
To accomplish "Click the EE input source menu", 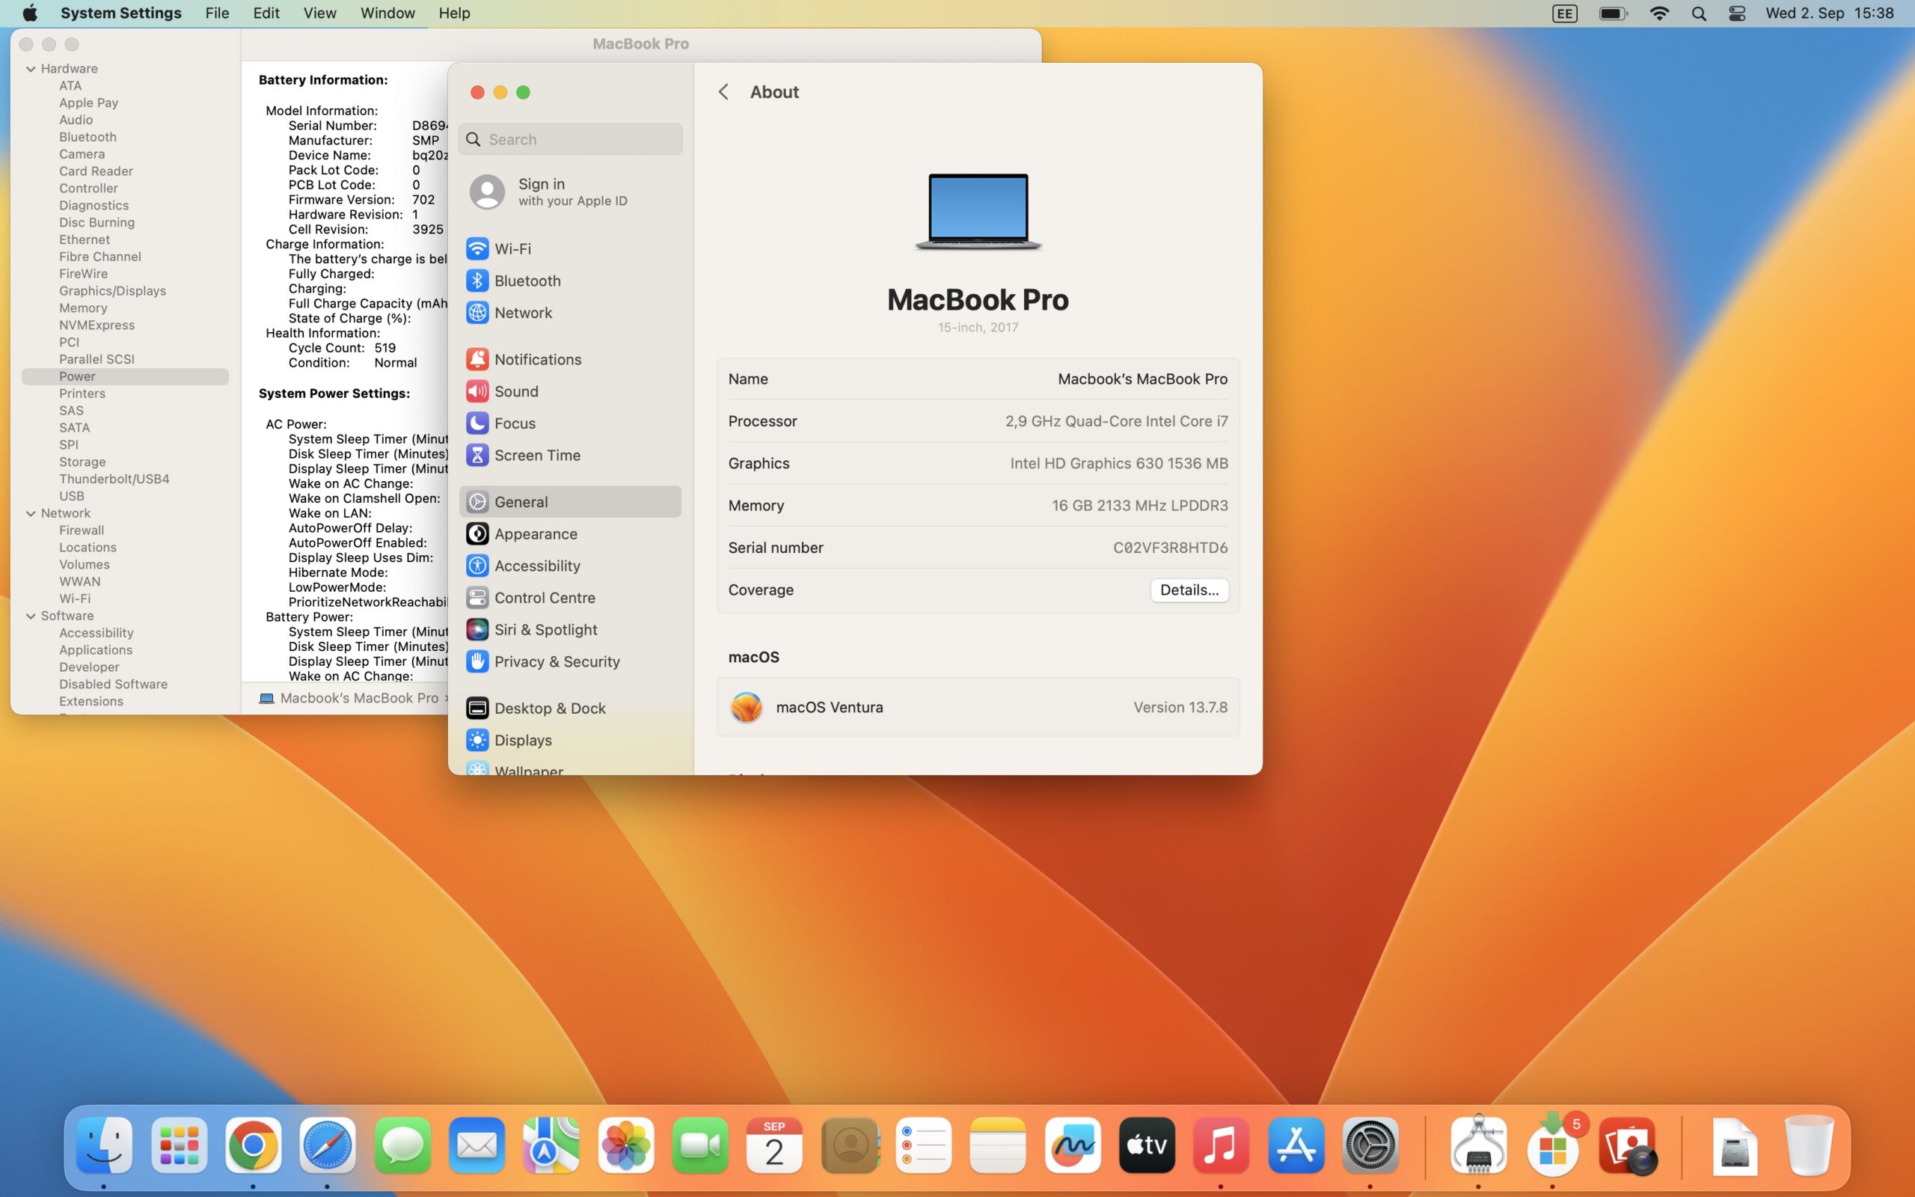I will (1564, 13).
